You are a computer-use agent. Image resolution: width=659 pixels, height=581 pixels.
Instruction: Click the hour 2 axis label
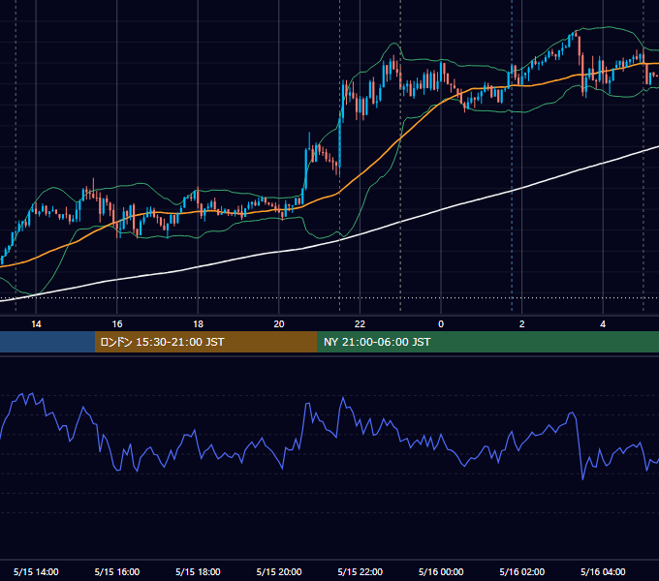pos(522,324)
